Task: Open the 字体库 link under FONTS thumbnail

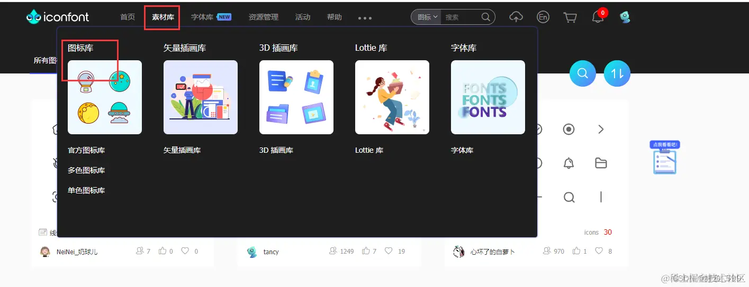Action: click(x=462, y=150)
